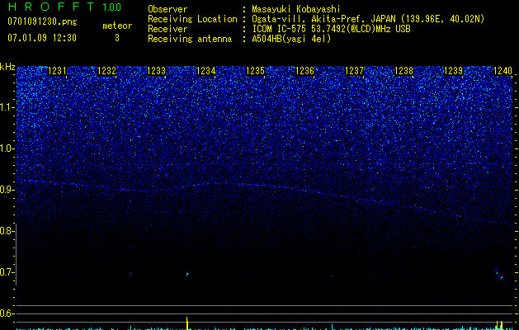Click the yellow intensity spike below 1234
Screen dimensions: 519x330
[187, 323]
